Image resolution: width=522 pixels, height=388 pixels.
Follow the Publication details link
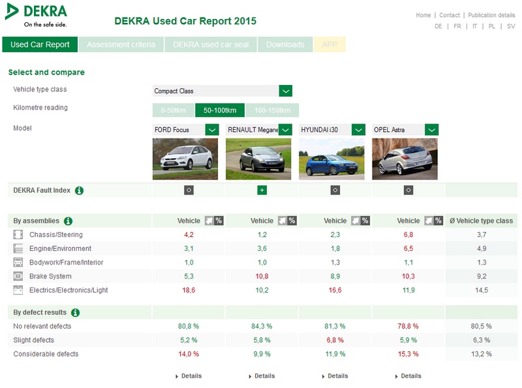click(491, 15)
